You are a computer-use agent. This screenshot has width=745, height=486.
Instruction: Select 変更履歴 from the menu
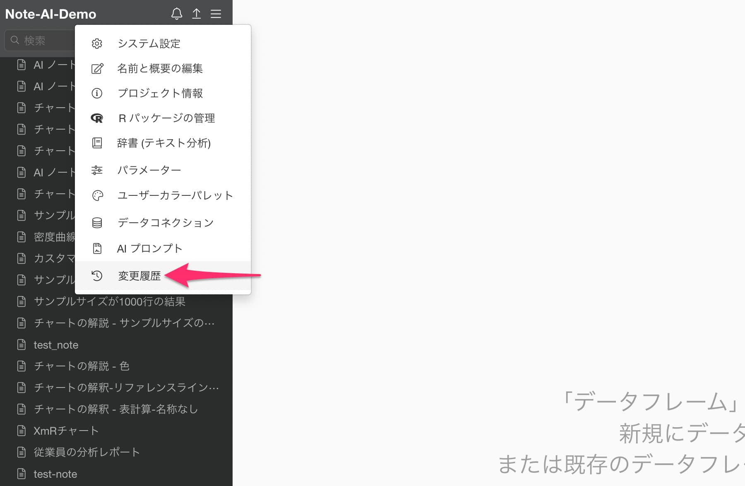point(139,276)
